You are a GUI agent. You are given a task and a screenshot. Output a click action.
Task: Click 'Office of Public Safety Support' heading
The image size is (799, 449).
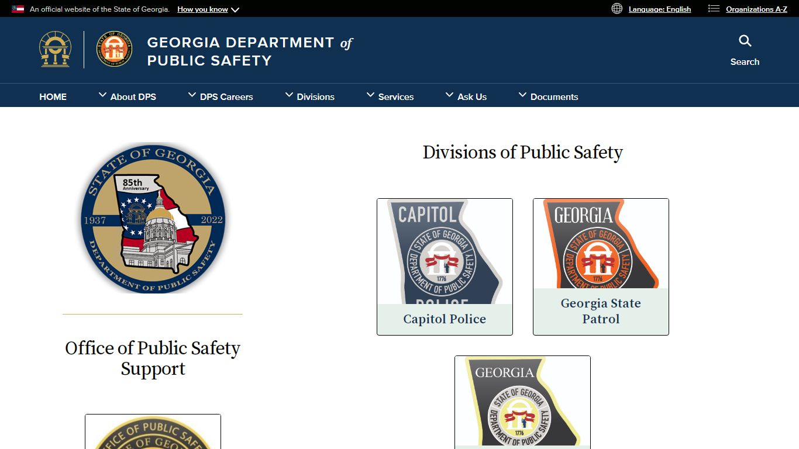point(153,358)
